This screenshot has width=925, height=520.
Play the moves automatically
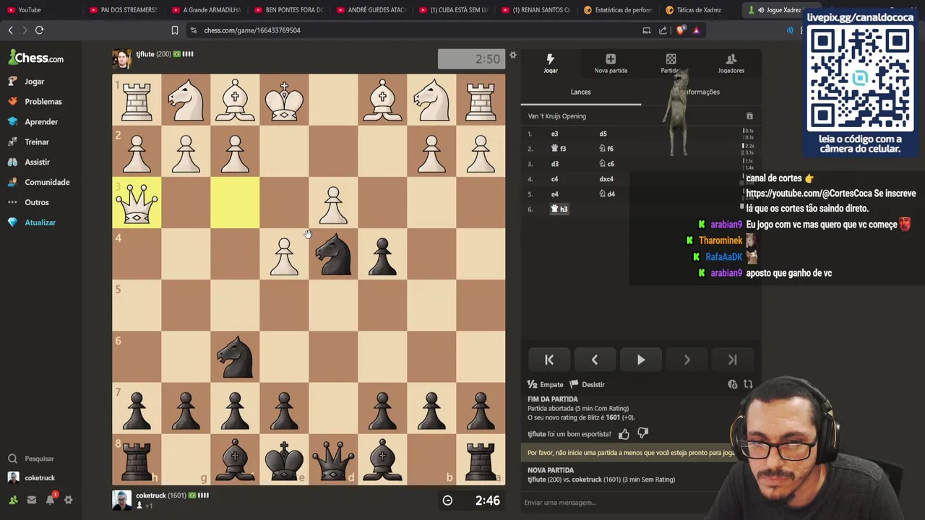point(641,360)
